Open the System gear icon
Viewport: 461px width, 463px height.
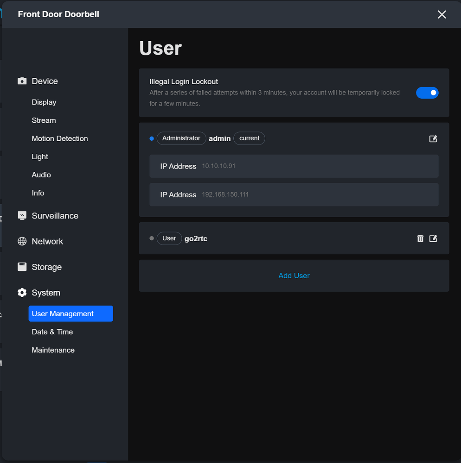pyautogui.click(x=22, y=292)
